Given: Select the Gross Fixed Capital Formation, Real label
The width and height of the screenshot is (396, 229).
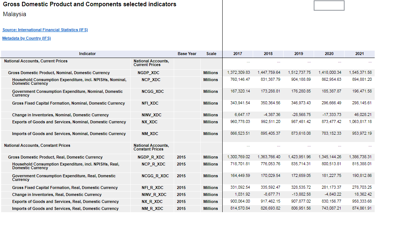Looking at the screenshot, I should 65,188.
